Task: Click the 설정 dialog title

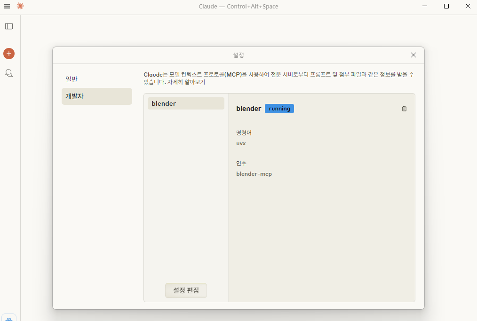Action: point(238,55)
